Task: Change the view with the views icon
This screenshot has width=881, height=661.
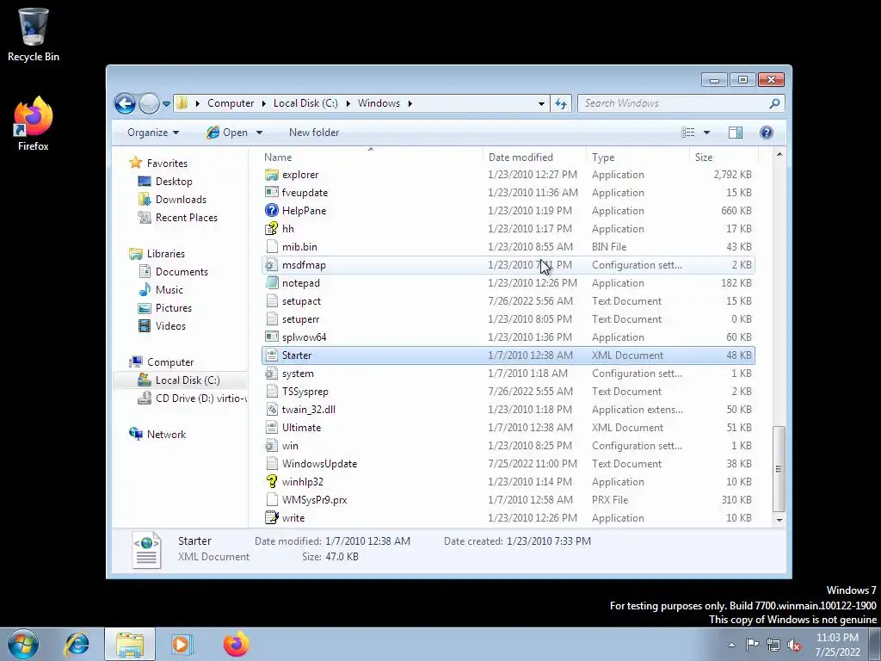Action: tap(687, 133)
